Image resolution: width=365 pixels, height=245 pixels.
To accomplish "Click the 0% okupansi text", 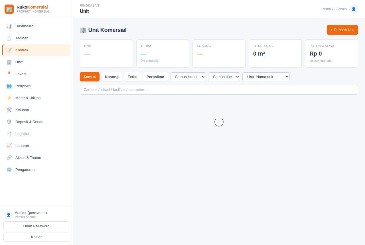I will 149,61.
